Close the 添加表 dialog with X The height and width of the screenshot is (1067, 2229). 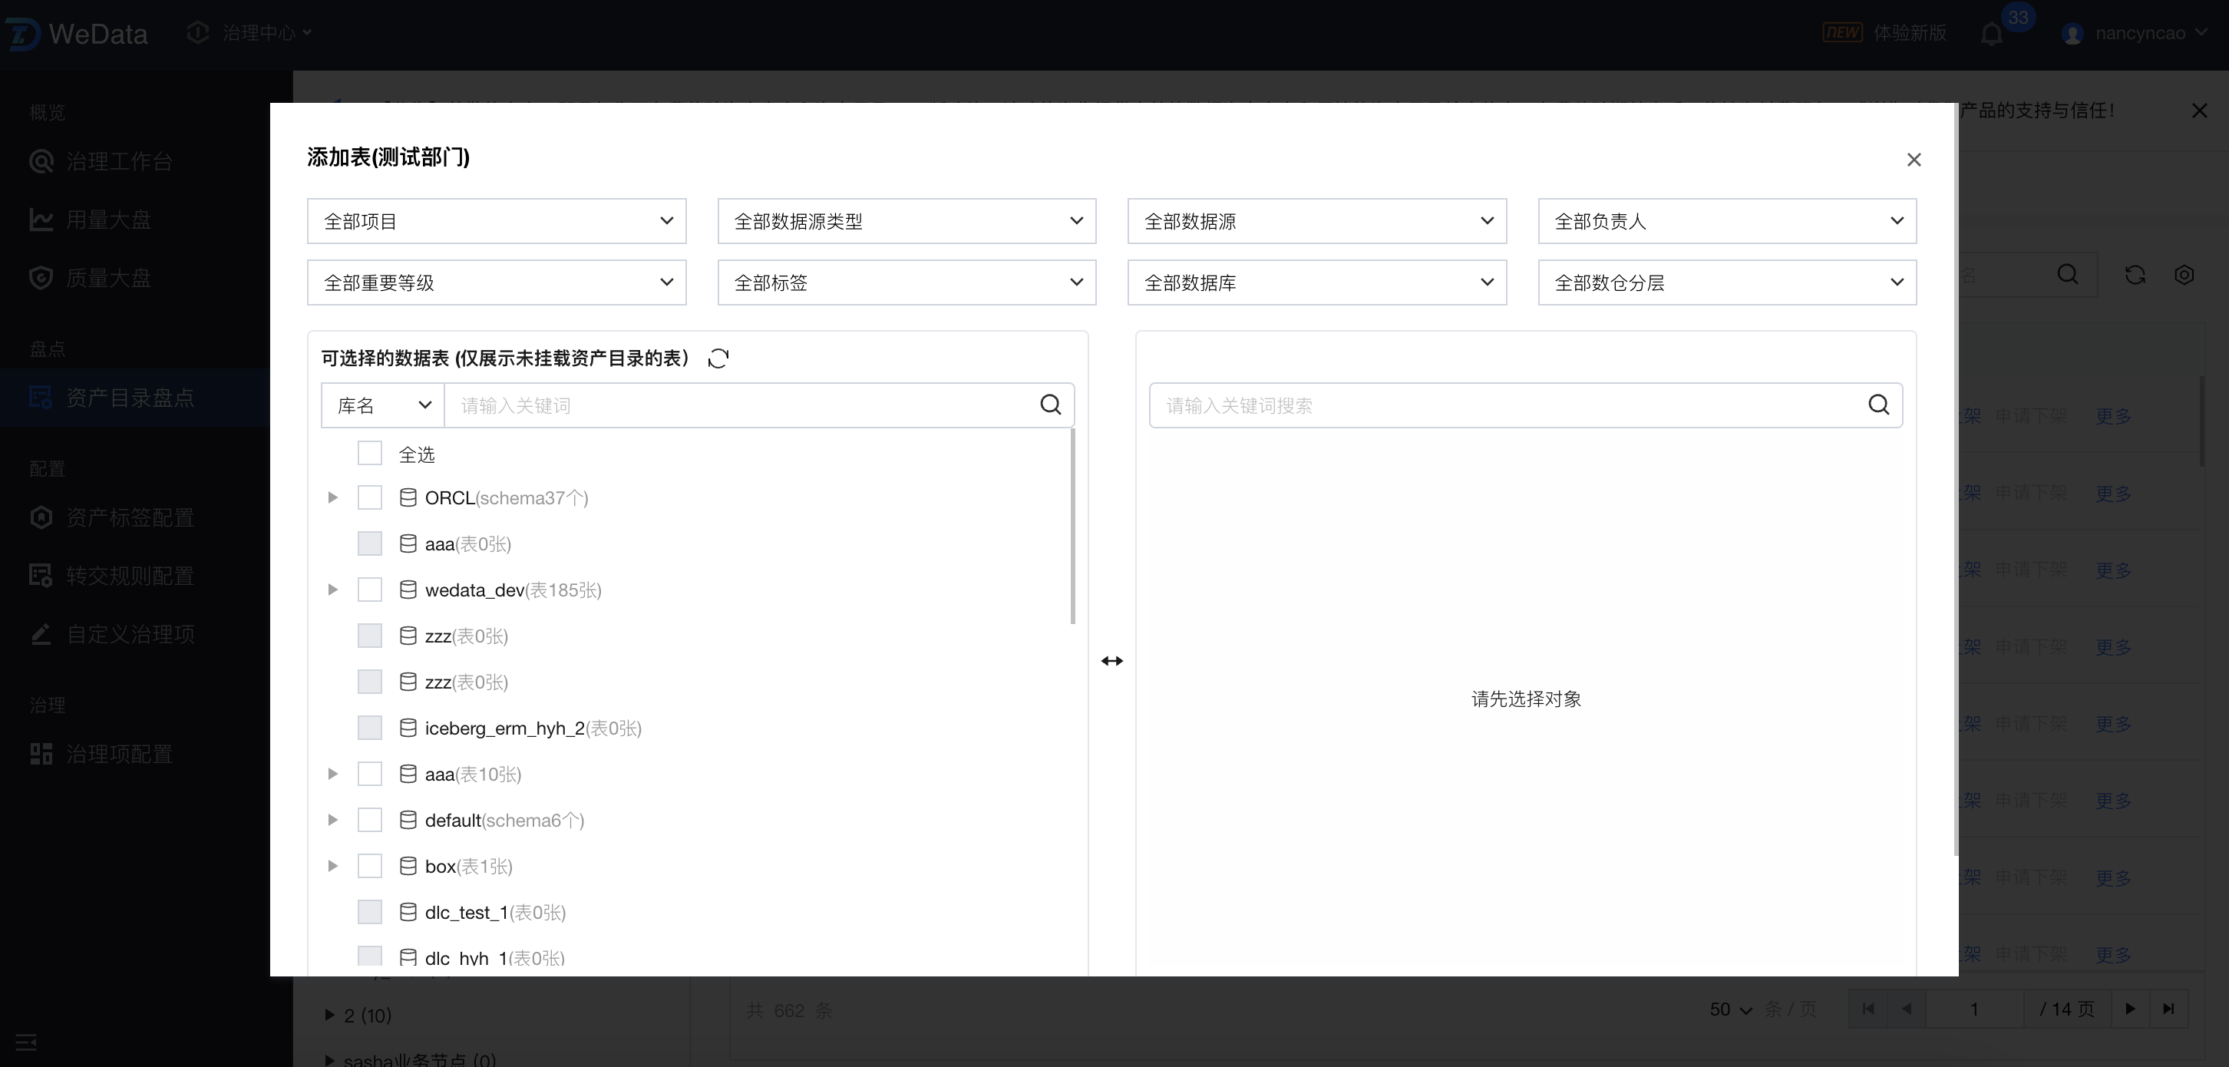tap(1914, 159)
